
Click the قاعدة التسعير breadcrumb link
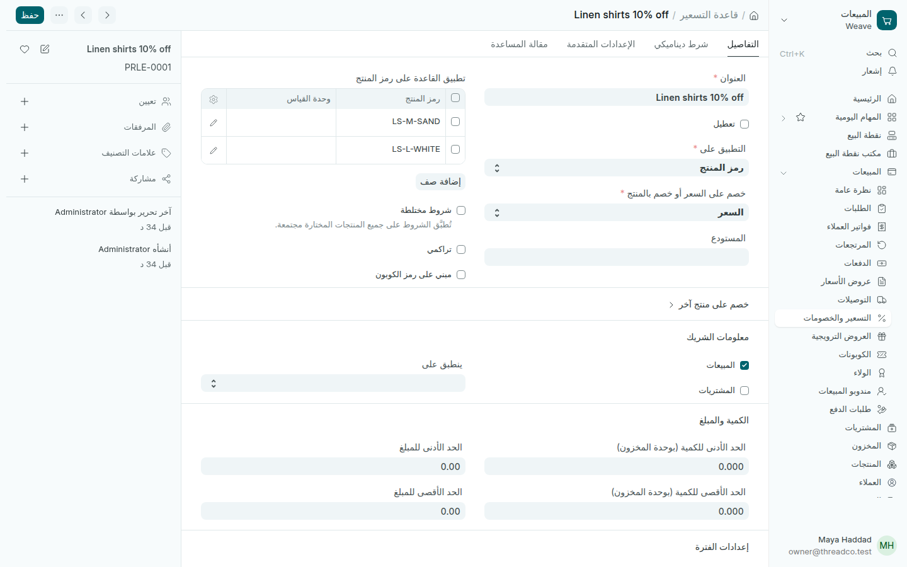click(x=709, y=15)
